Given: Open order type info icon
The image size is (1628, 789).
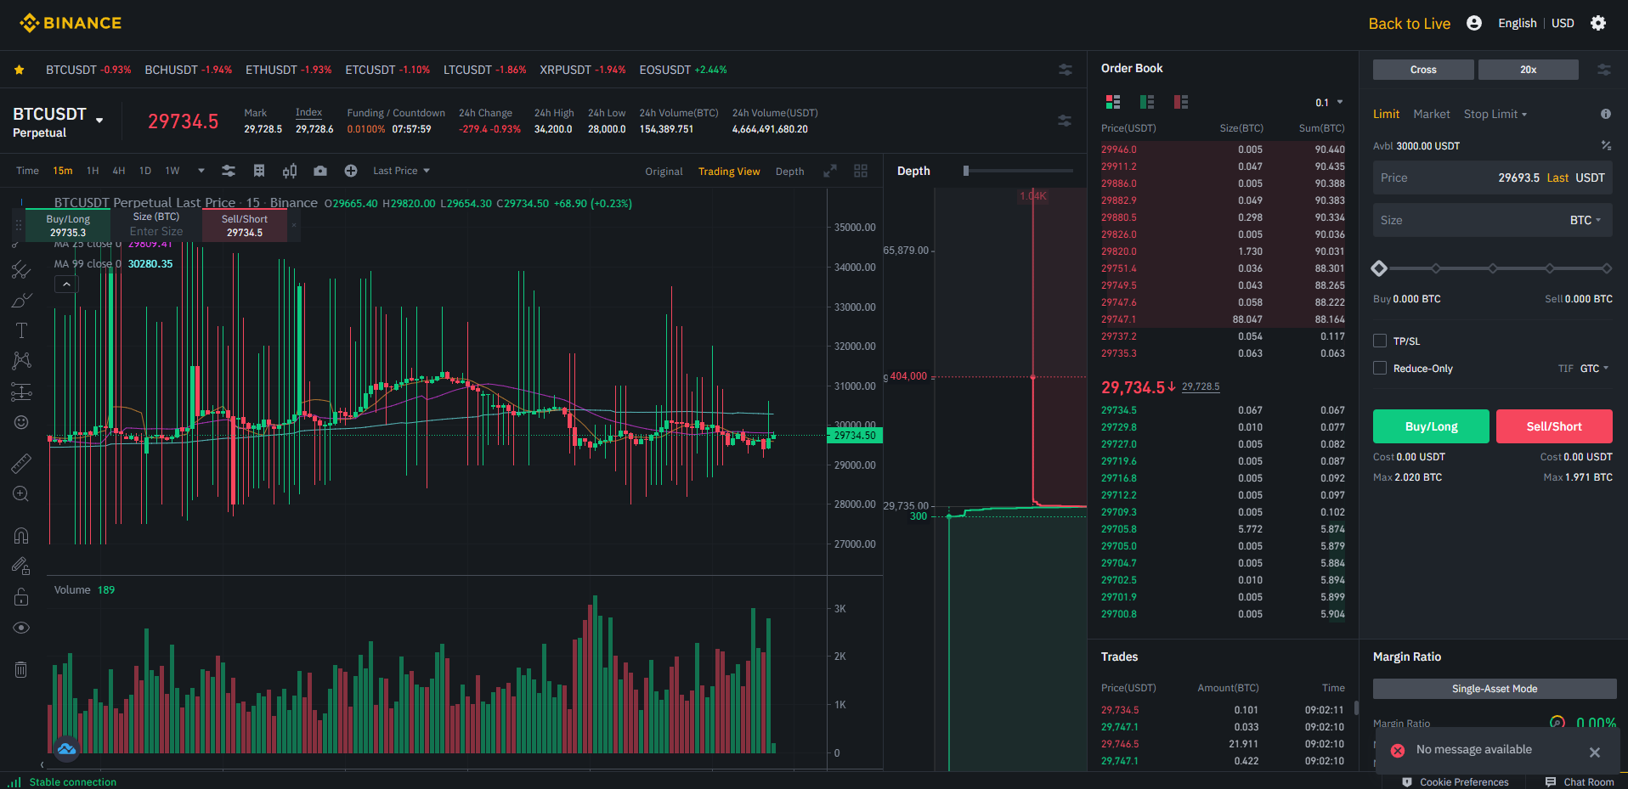Looking at the screenshot, I should click(x=1606, y=114).
